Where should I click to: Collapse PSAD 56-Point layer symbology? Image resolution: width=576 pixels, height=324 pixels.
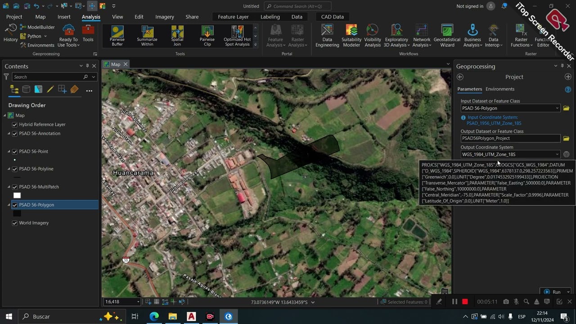pos(9,152)
